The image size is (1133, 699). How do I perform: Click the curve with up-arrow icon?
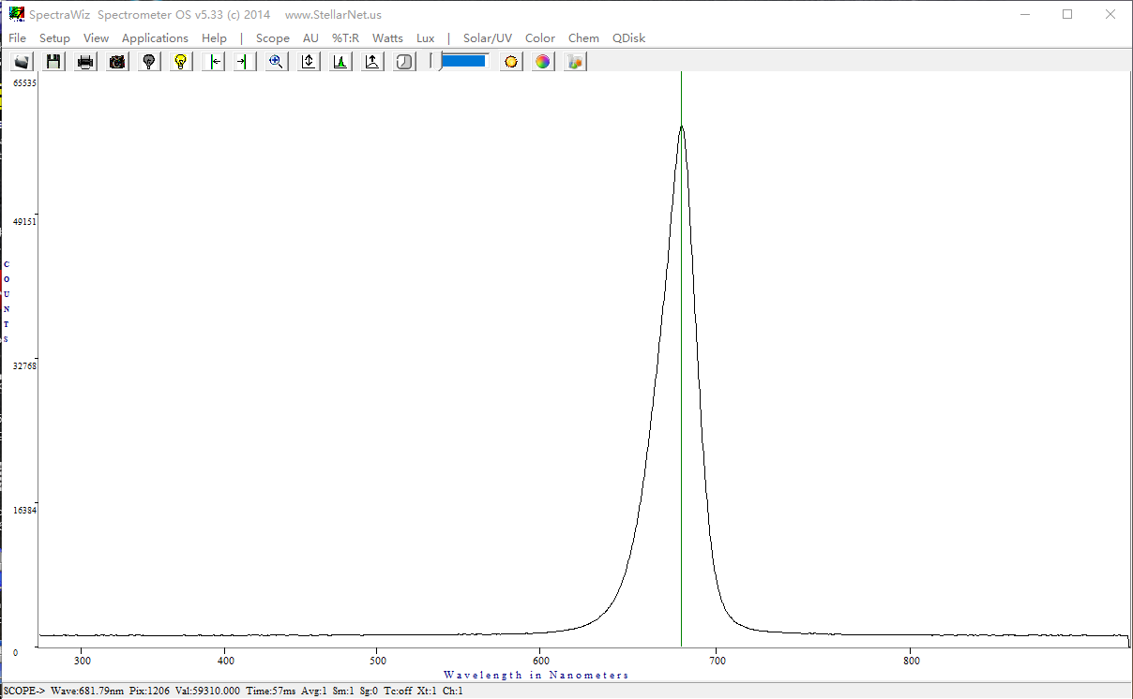click(372, 62)
